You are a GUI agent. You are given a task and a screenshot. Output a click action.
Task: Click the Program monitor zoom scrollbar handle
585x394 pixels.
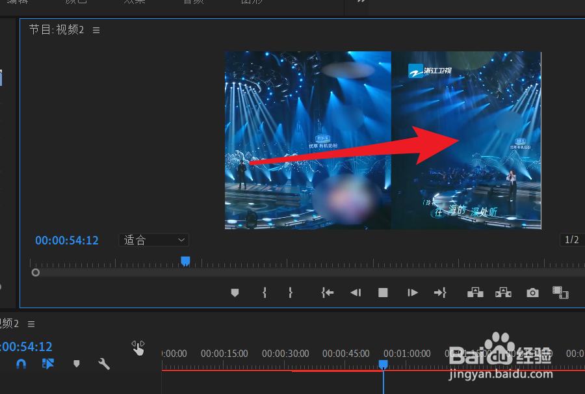[36, 272]
